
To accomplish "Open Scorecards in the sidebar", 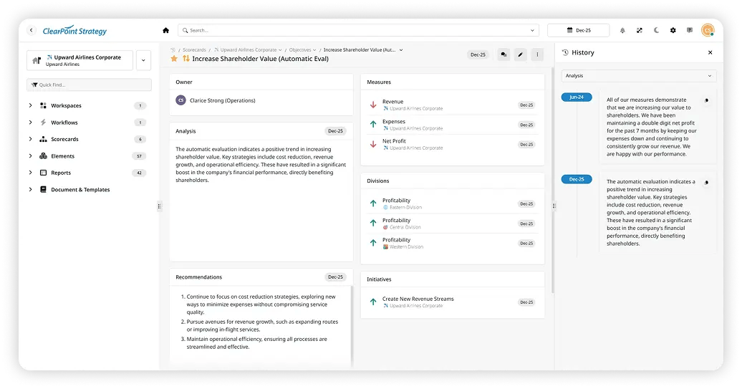I will [64, 139].
